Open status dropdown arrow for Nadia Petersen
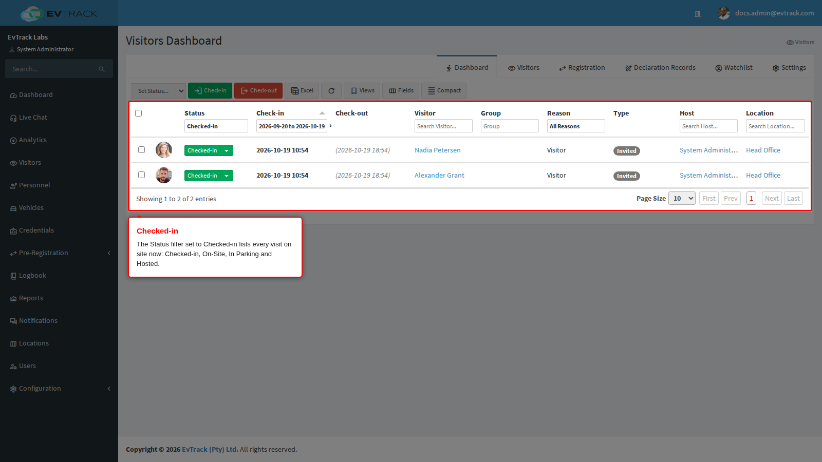The height and width of the screenshot is (462, 822). click(x=227, y=150)
